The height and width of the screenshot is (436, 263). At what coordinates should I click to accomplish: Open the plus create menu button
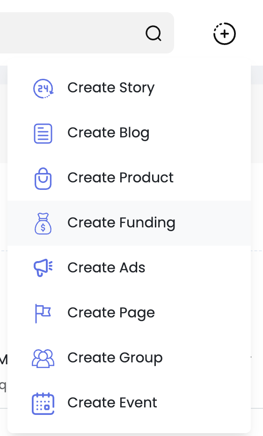coord(225,34)
